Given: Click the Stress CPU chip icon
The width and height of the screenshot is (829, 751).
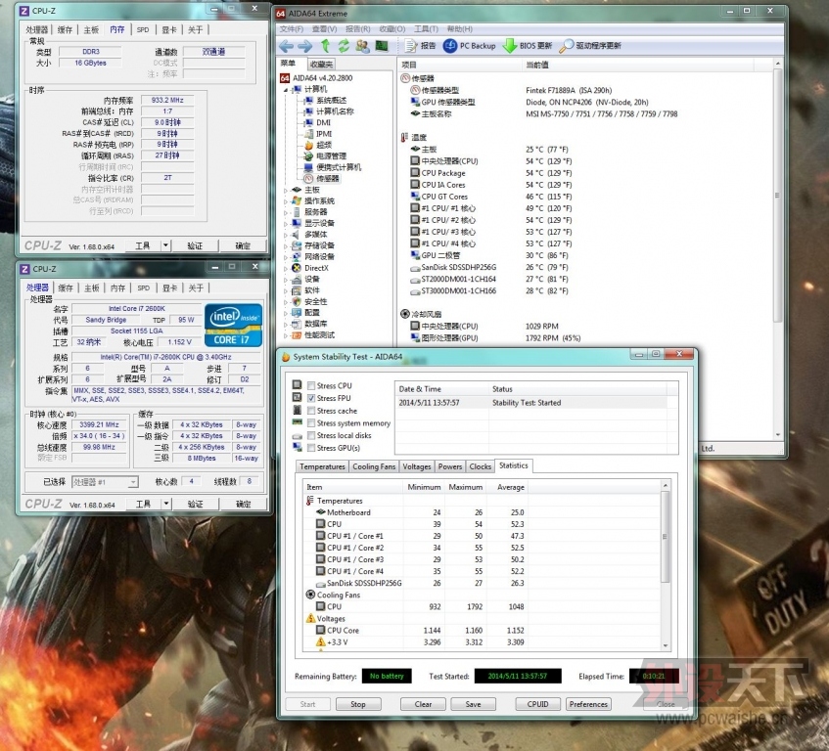Looking at the screenshot, I should 298,384.
